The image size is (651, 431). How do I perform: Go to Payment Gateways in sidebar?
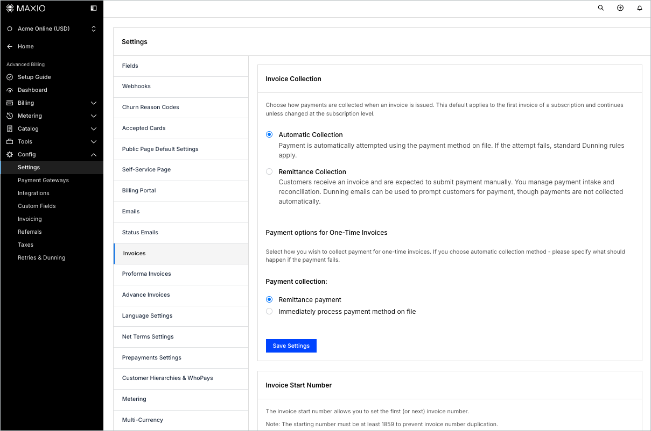tap(43, 180)
